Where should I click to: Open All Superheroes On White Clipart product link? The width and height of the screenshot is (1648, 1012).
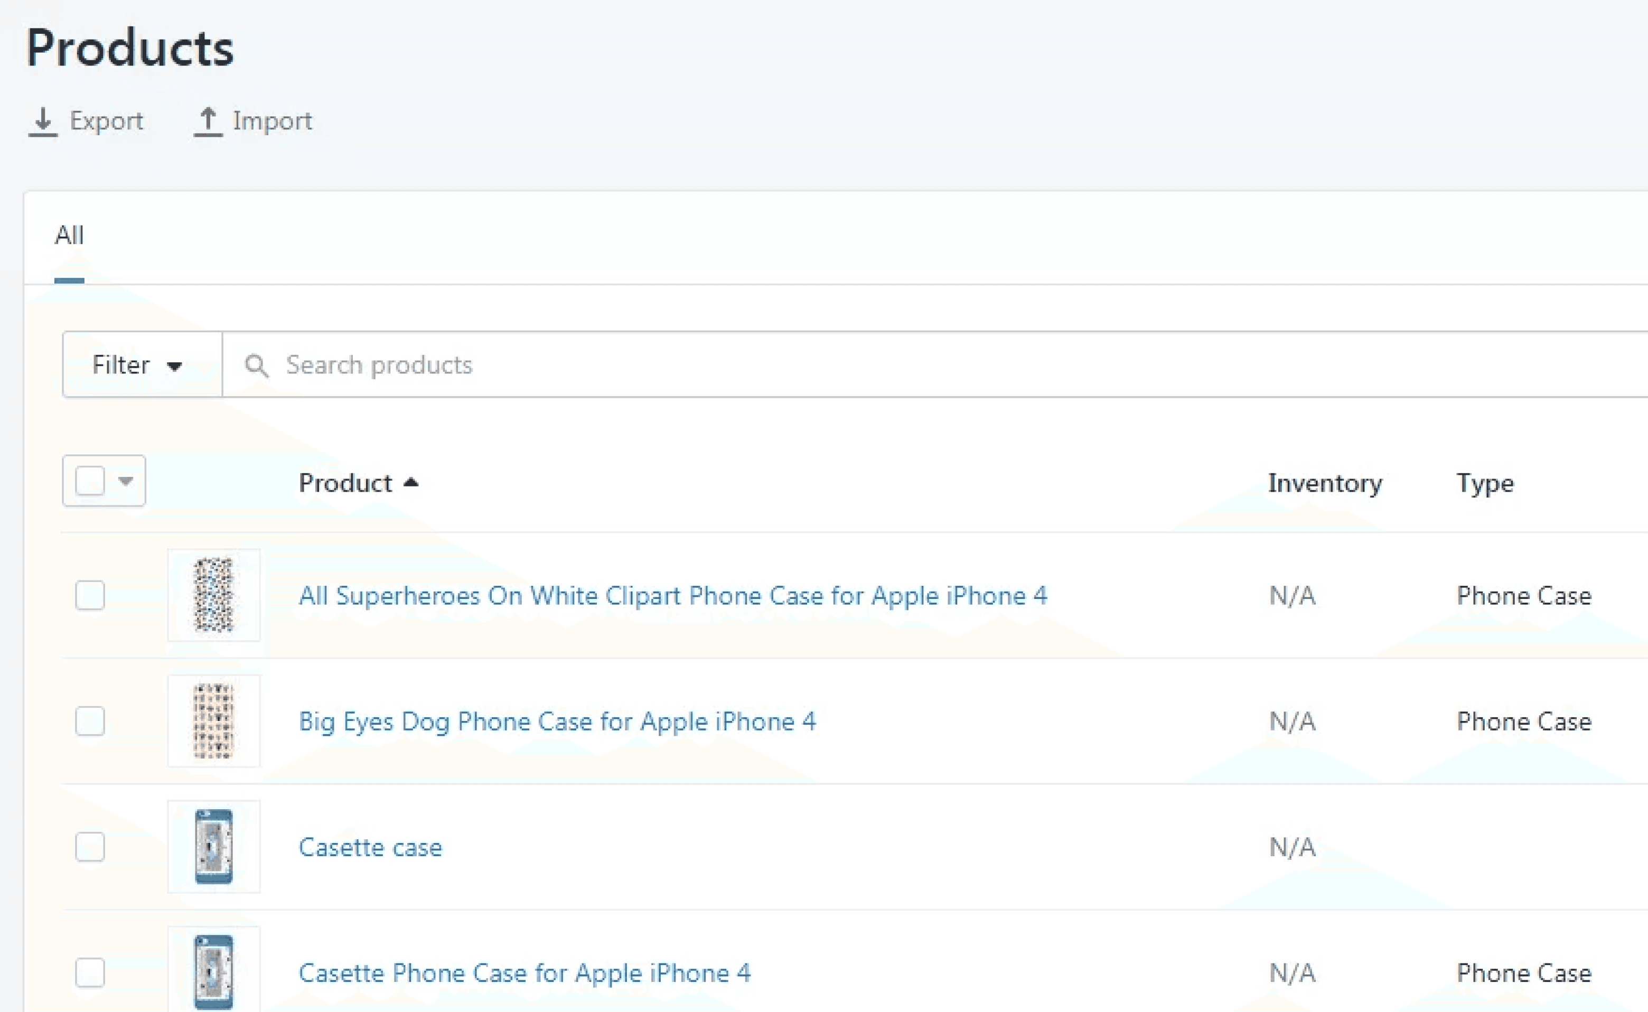[x=672, y=595]
